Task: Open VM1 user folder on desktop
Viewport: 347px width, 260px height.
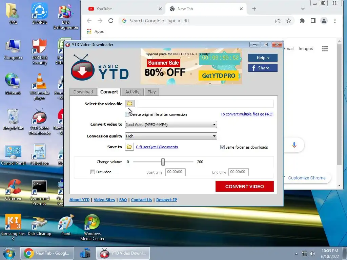Action: (x=13, y=14)
